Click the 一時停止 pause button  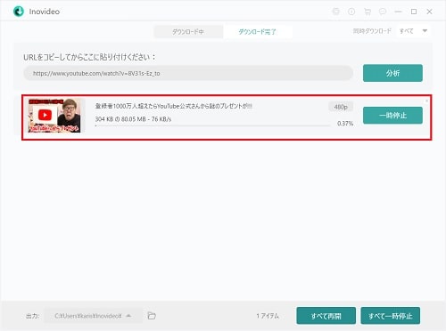392,116
